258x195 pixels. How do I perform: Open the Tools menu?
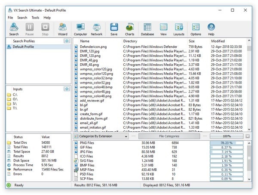(35, 18)
